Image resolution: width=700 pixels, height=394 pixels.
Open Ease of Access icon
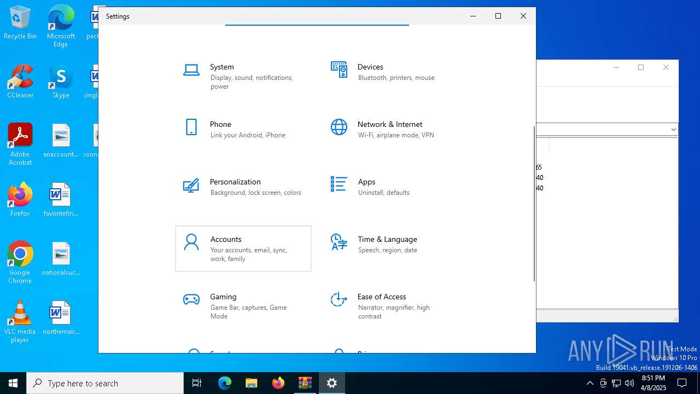(x=339, y=299)
